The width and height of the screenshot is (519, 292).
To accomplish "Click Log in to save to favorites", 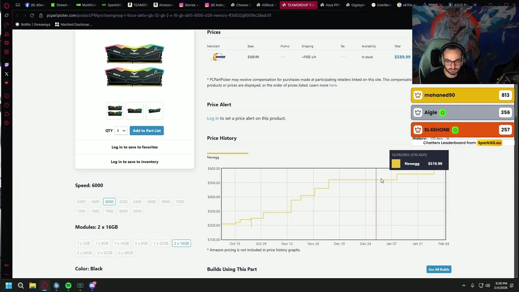I will coord(135,147).
